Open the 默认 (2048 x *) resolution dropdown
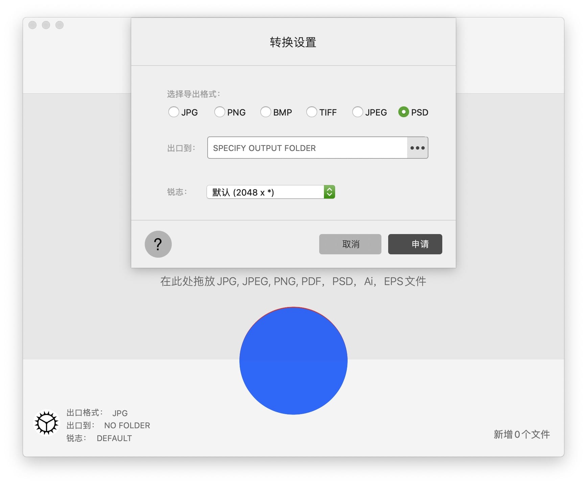587x485 pixels. [x=265, y=192]
